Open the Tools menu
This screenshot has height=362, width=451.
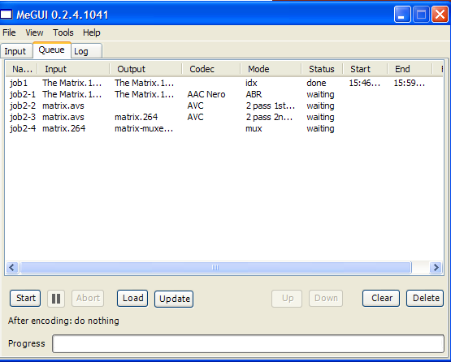tap(63, 32)
